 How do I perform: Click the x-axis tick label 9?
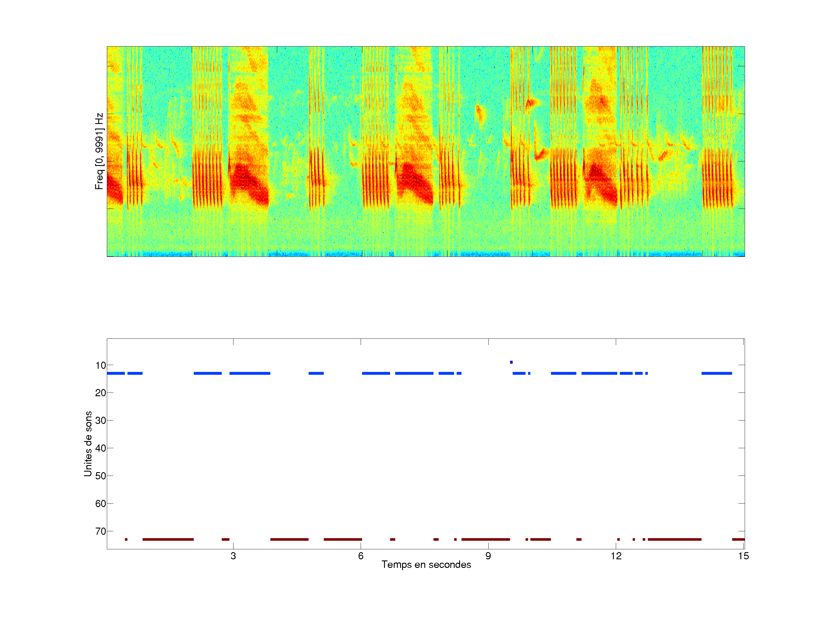point(488,556)
